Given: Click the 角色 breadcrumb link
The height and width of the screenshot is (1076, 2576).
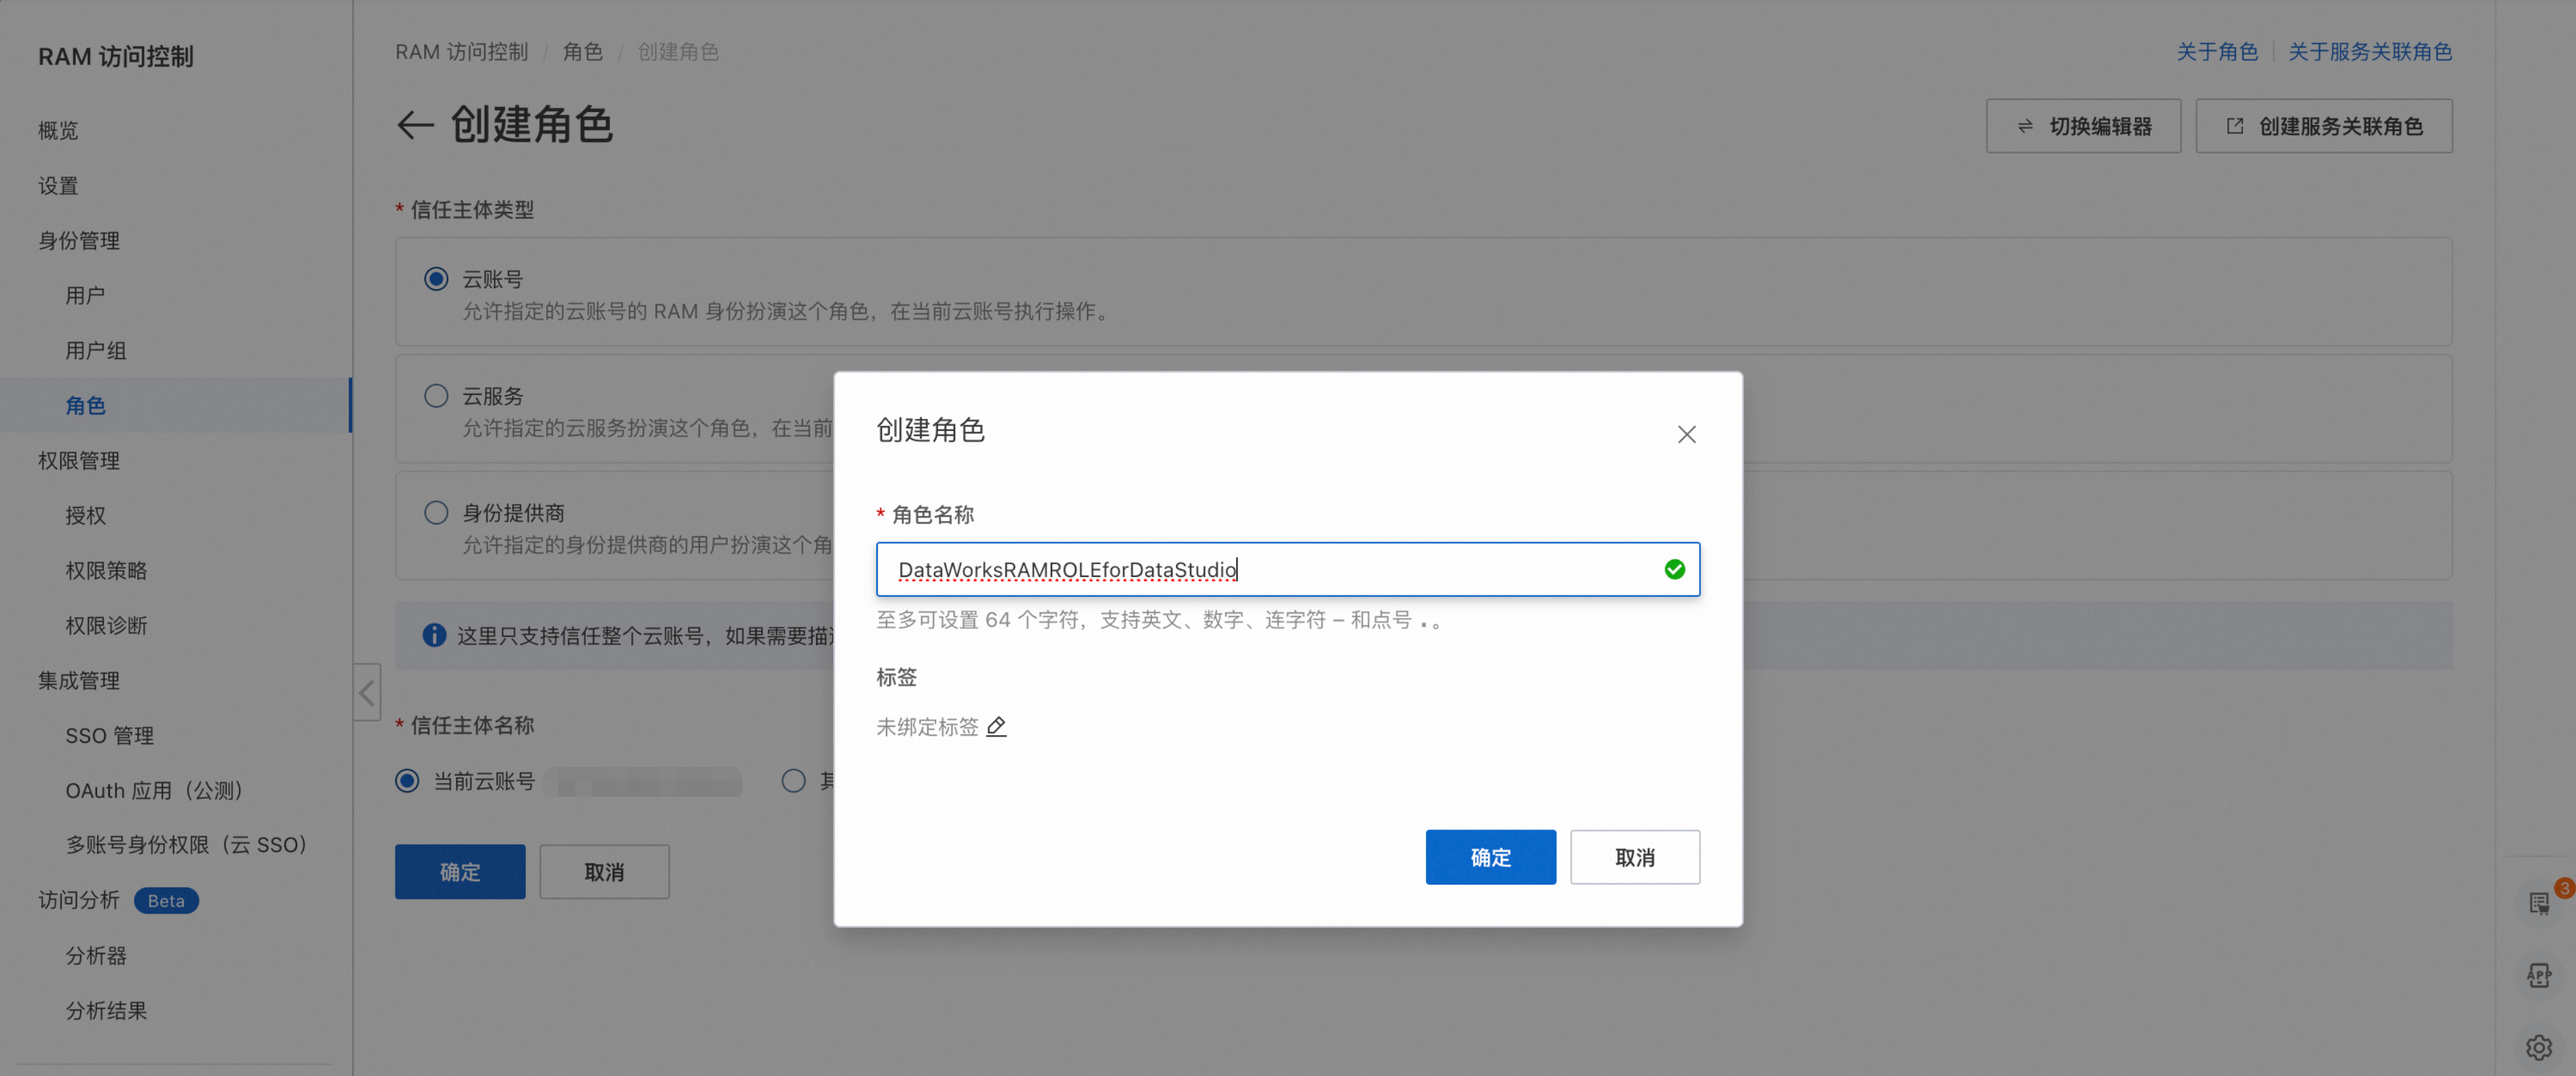Looking at the screenshot, I should coord(582,51).
